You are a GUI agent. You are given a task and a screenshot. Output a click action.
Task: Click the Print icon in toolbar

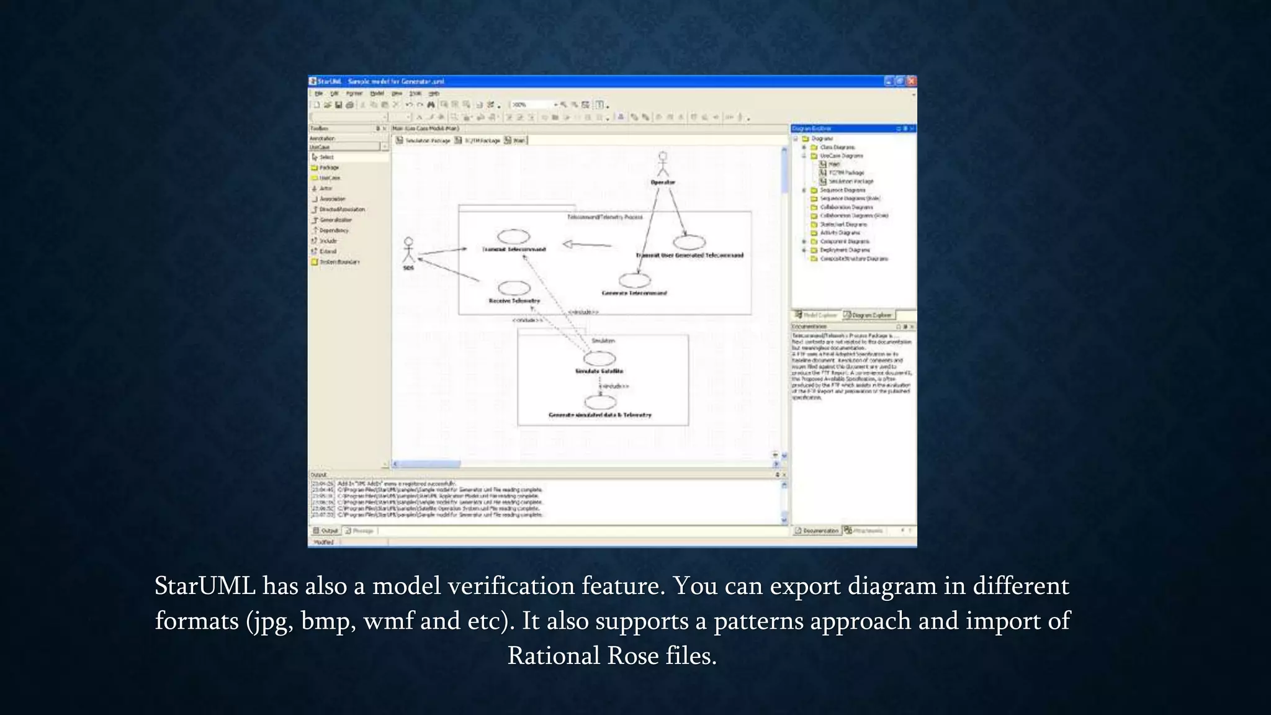tap(349, 105)
